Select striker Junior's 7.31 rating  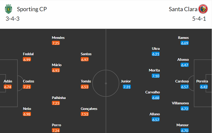point(127,87)
